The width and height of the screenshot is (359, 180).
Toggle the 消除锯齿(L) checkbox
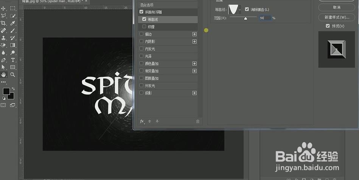point(247,9)
